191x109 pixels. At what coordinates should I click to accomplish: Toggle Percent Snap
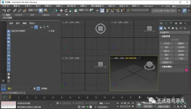[117, 11]
